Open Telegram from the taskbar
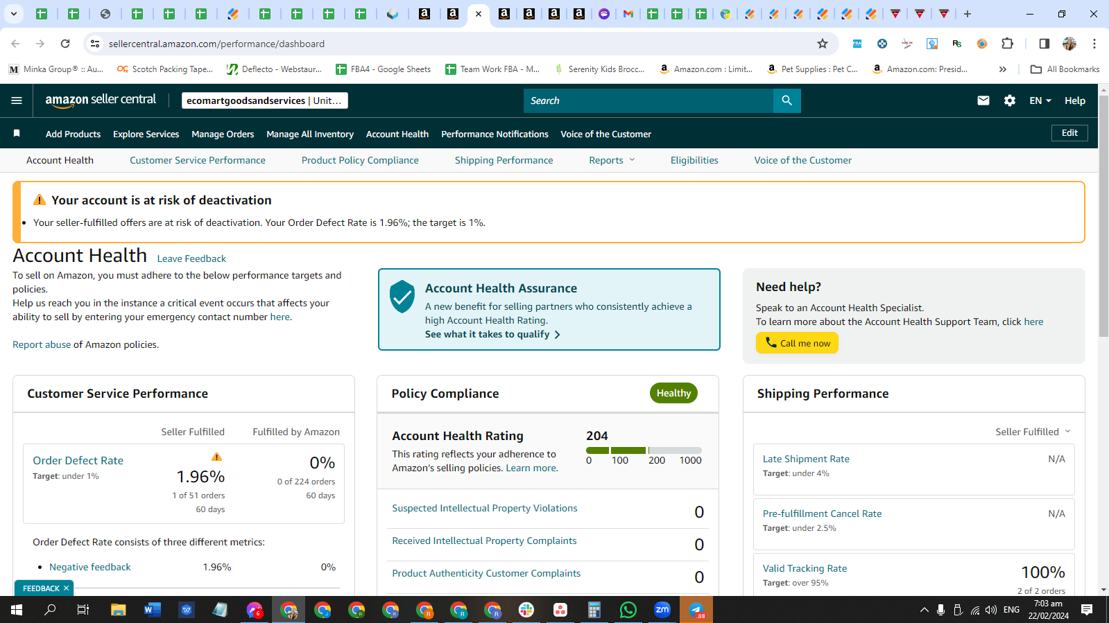 click(696, 610)
